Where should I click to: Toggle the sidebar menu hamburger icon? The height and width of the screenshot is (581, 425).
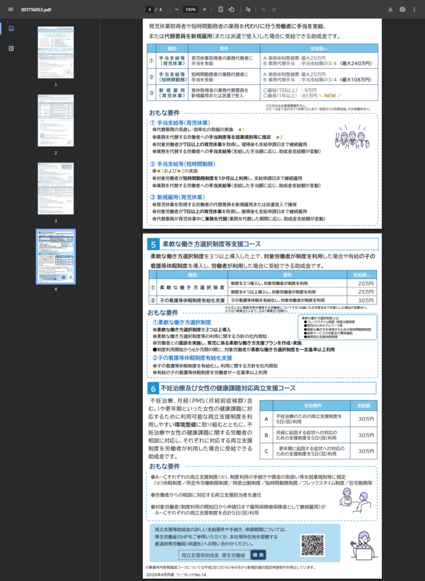pos(11,9)
